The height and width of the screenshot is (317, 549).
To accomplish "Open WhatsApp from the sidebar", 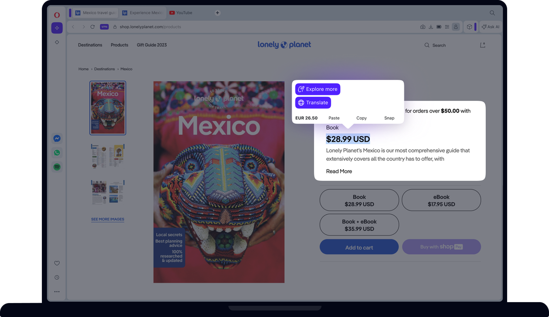I will click(x=57, y=153).
